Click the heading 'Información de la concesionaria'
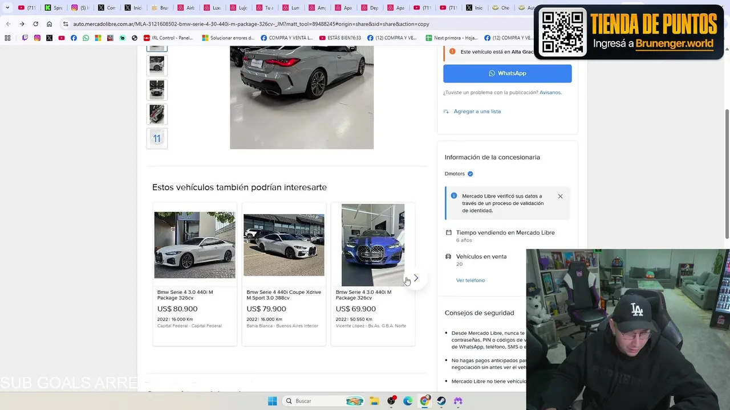The height and width of the screenshot is (410, 730). click(x=492, y=157)
